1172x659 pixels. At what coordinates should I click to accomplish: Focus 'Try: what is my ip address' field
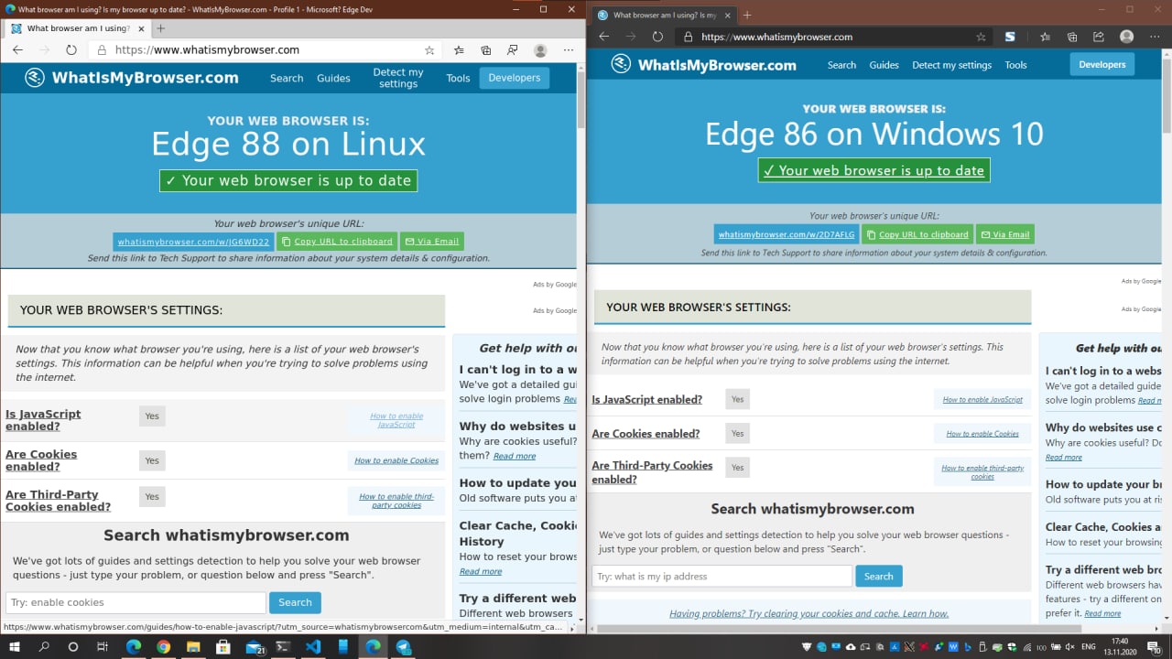coord(722,576)
